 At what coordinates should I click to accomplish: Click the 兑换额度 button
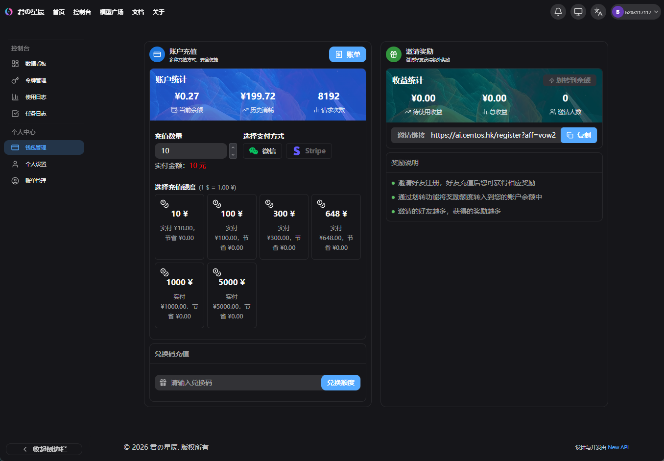(x=341, y=383)
